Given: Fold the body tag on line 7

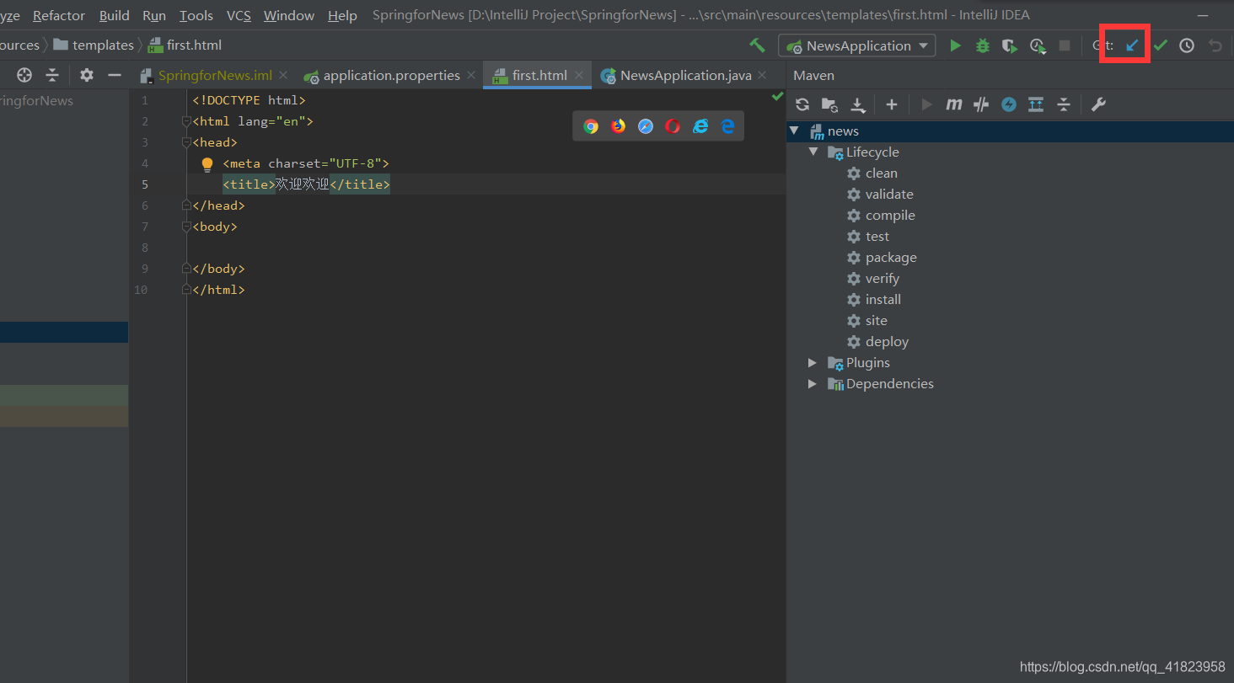Looking at the screenshot, I should (187, 227).
